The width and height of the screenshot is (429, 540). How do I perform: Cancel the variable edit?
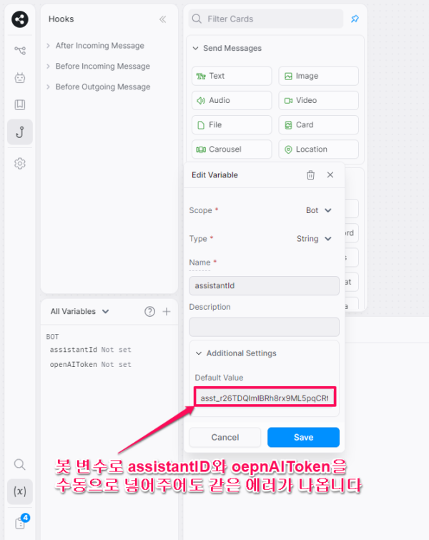click(x=225, y=438)
